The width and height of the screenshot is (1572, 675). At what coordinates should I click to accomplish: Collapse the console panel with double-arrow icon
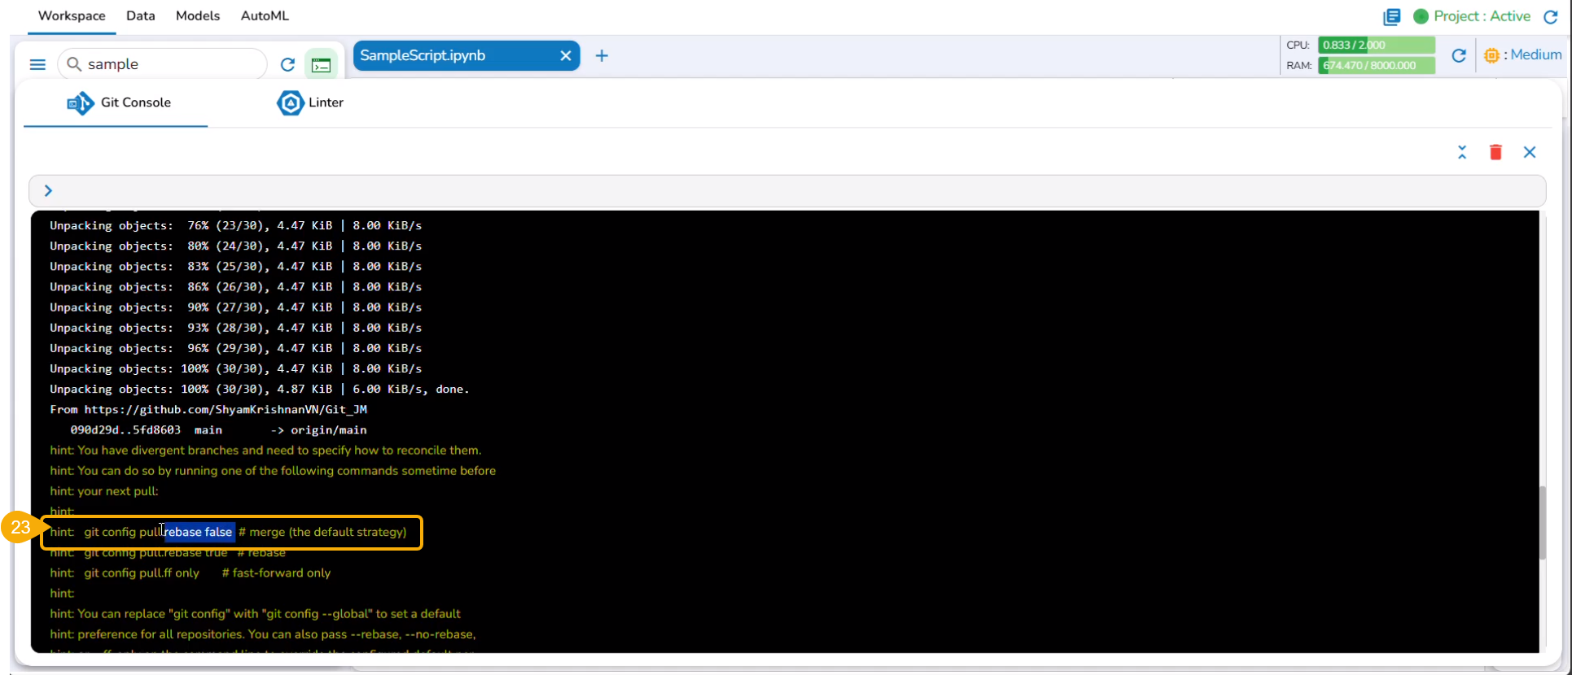coord(1462,152)
